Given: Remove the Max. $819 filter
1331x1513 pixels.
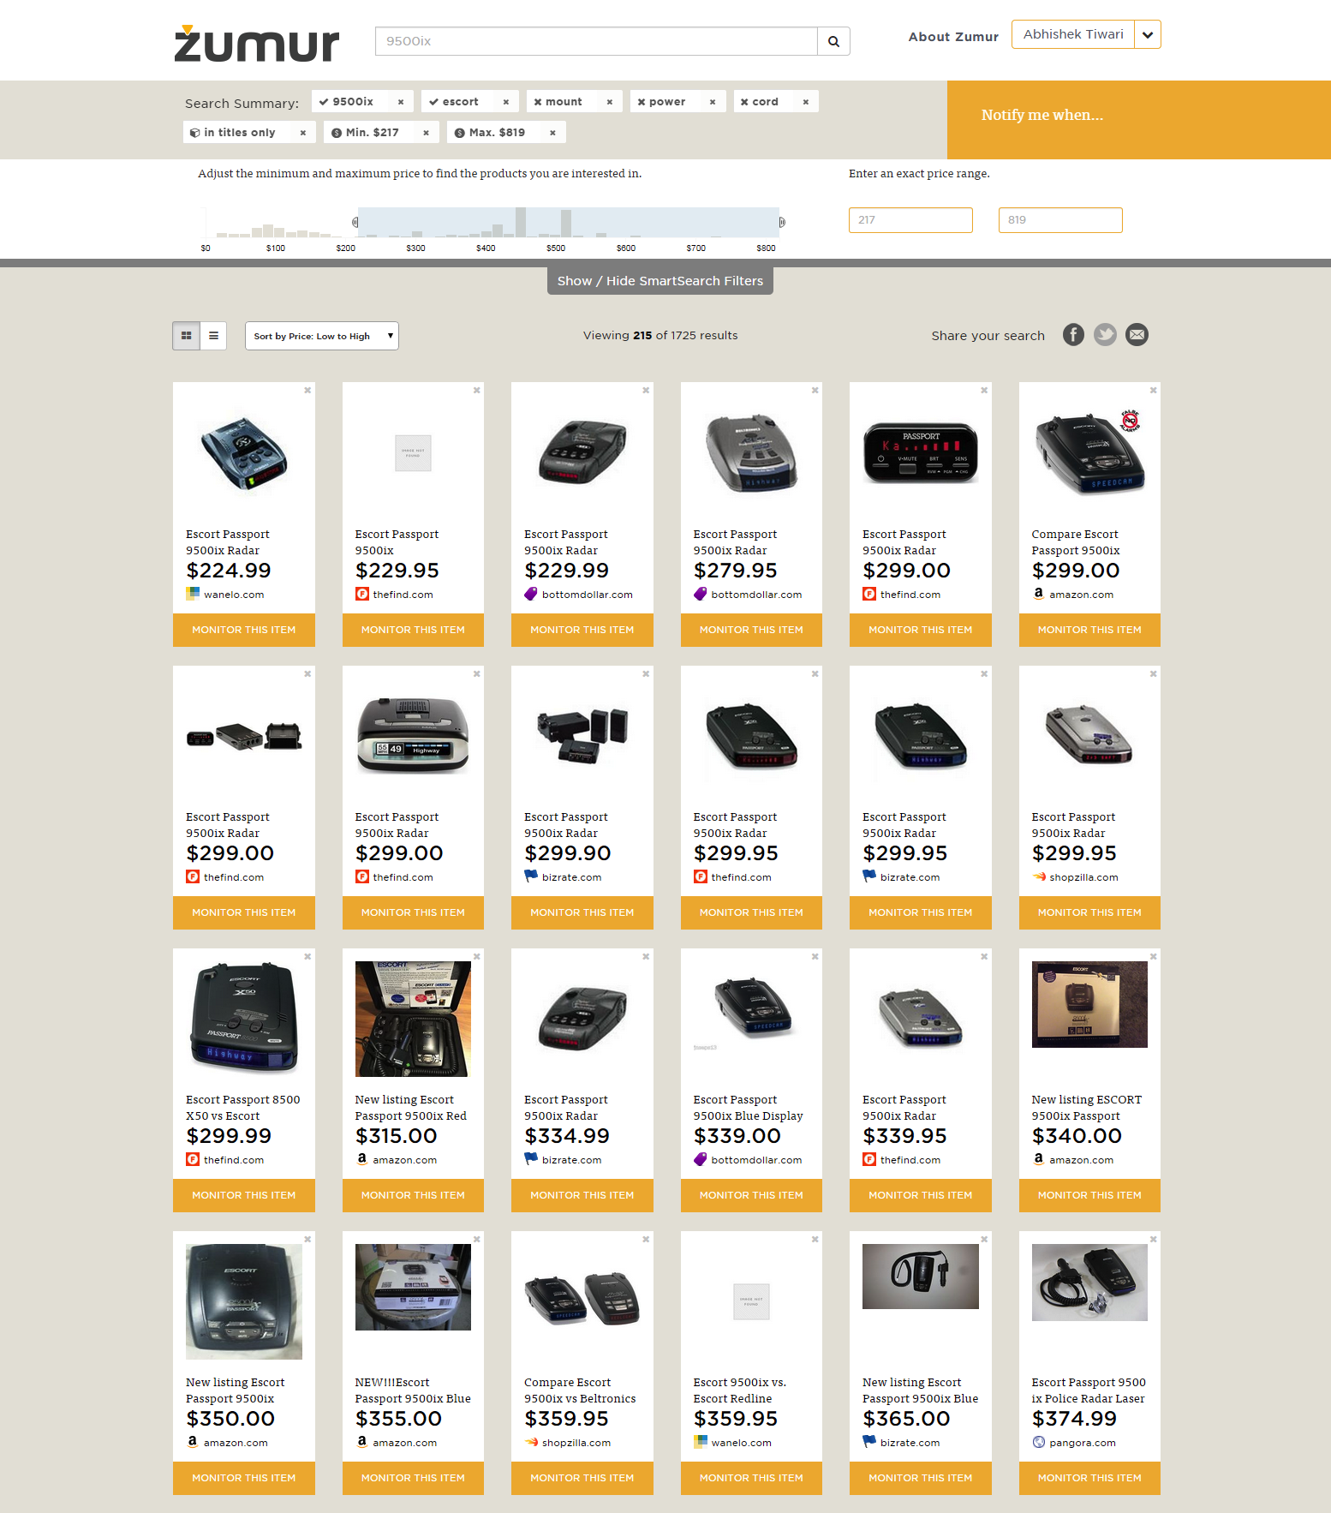Looking at the screenshot, I should pyautogui.click(x=552, y=133).
